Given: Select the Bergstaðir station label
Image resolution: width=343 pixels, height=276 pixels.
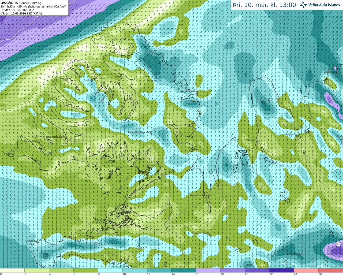Looking at the screenshot, I should pos(291,134).
